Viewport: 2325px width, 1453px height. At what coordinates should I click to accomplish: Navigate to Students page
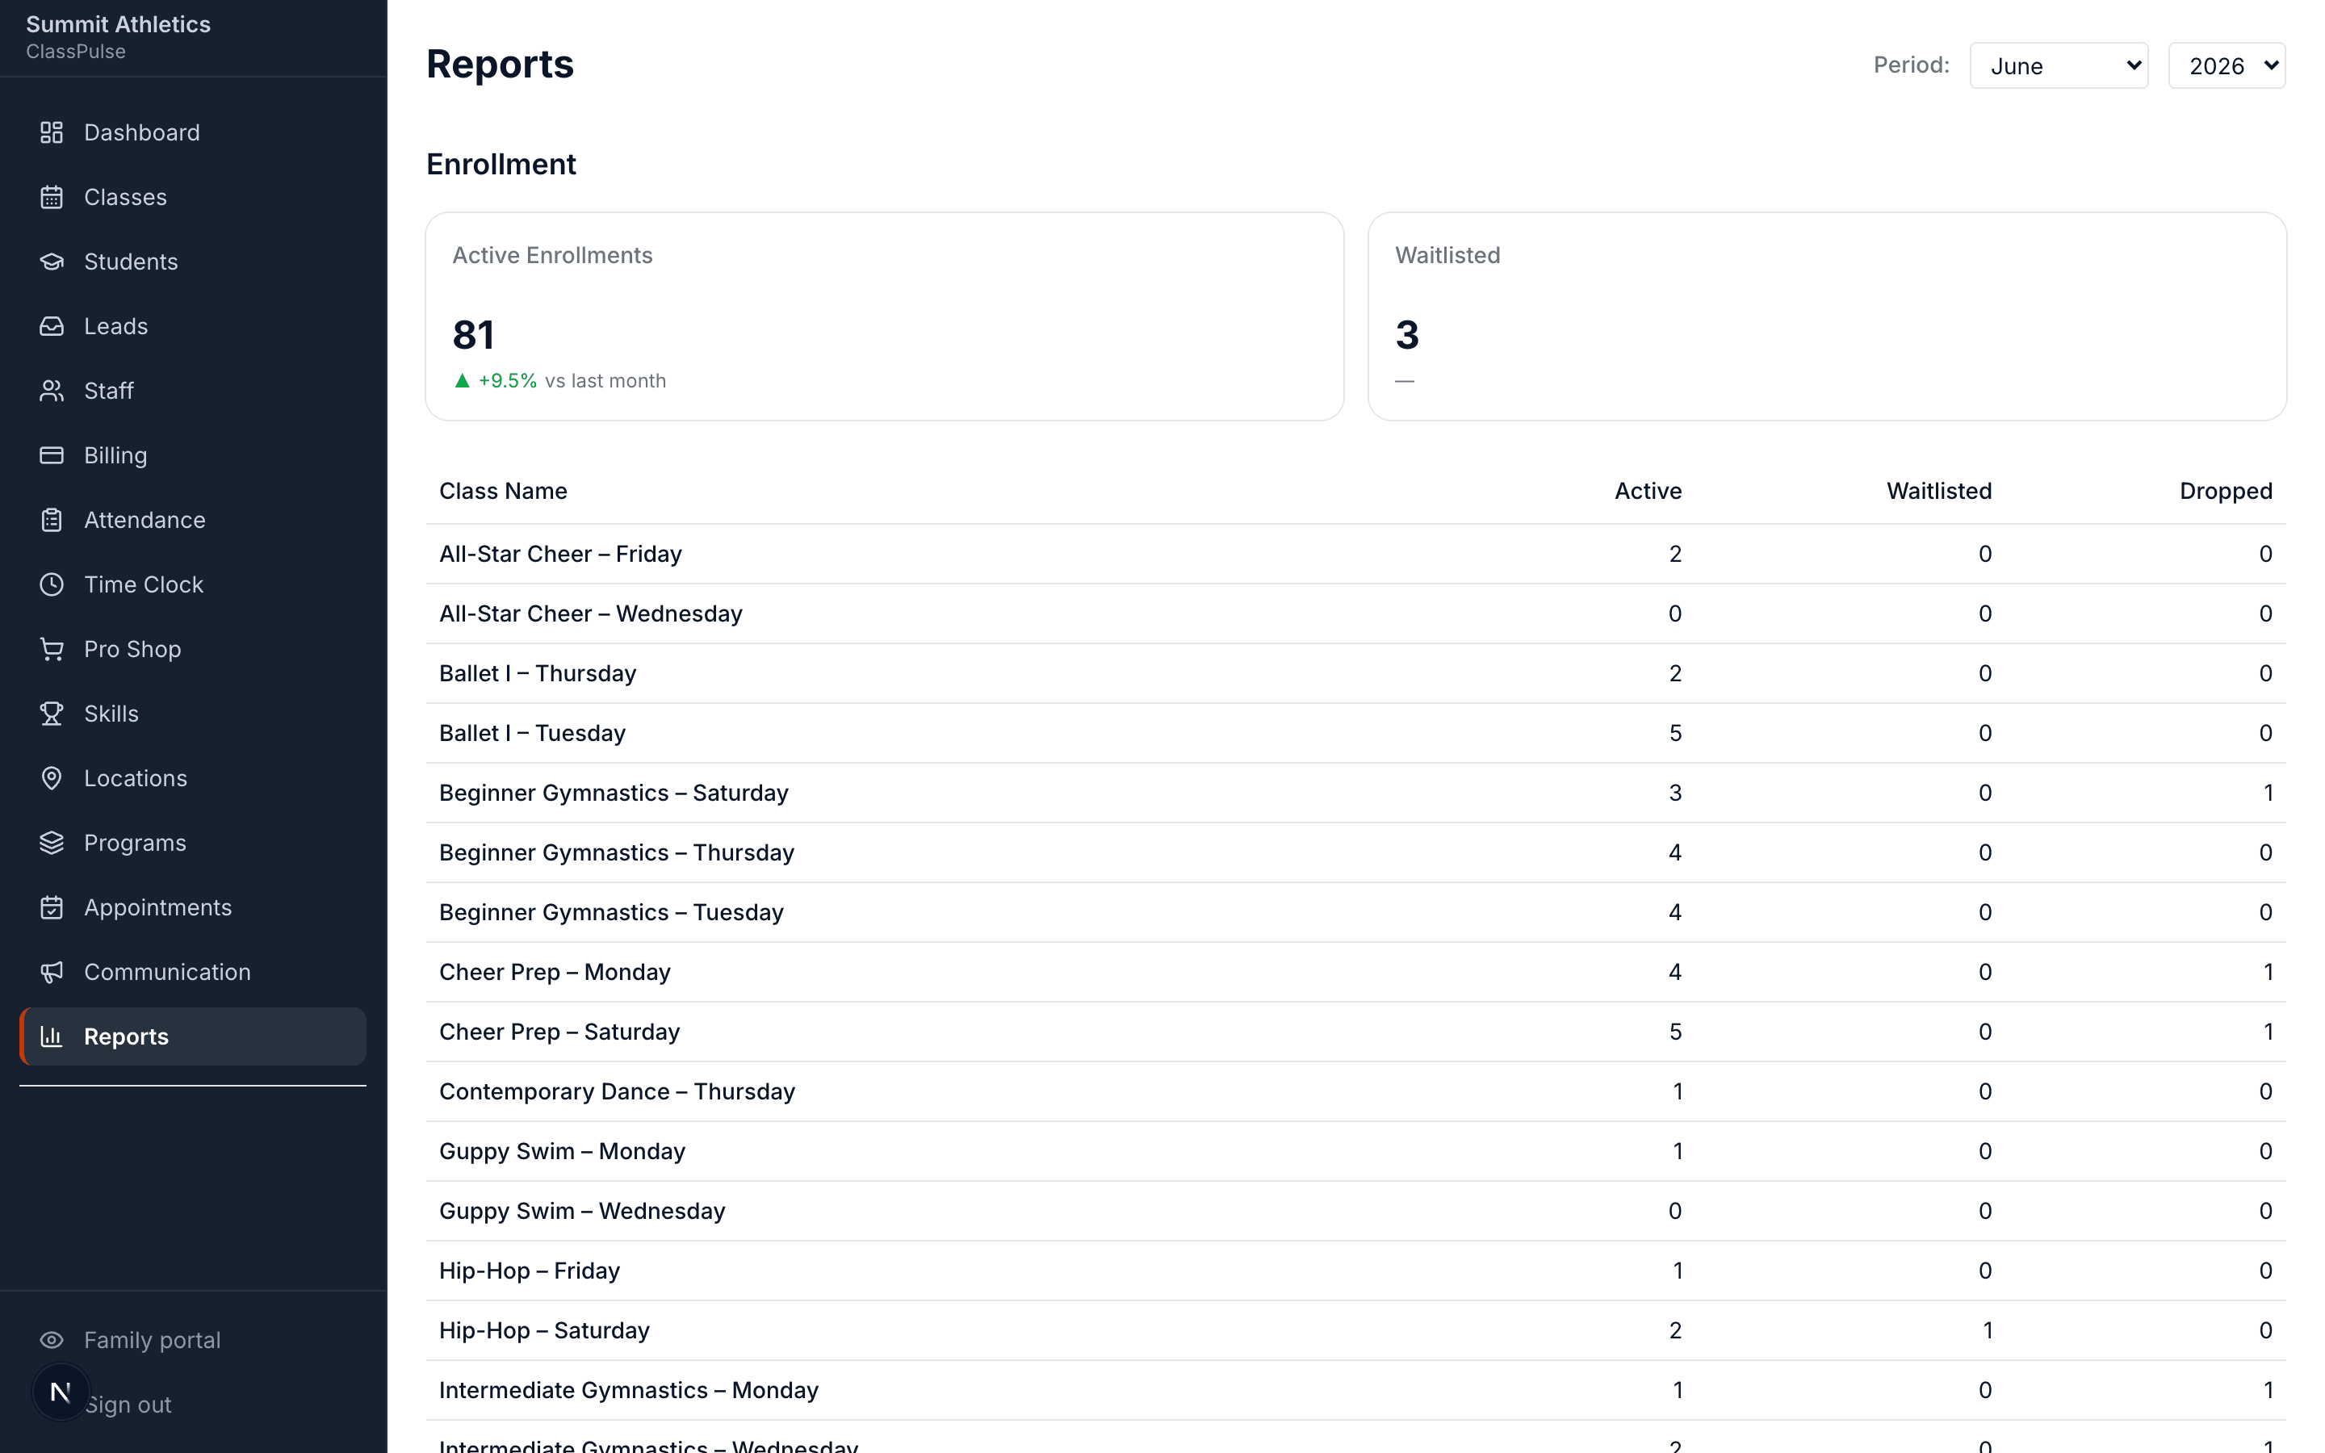click(x=193, y=262)
